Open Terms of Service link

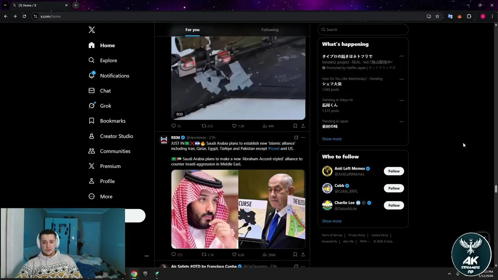(332, 235)
